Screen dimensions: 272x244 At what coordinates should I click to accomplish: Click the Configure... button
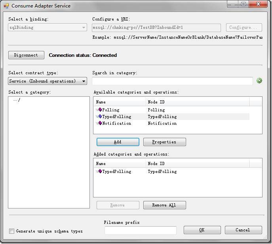click(244, 27)
